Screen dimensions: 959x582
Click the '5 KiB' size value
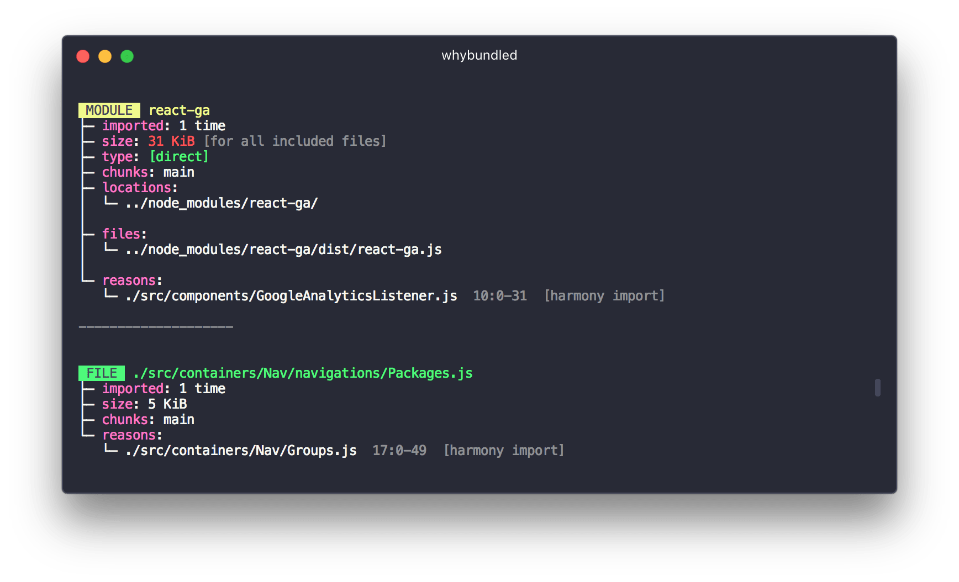pyautogui.click(x=167, y=404)
